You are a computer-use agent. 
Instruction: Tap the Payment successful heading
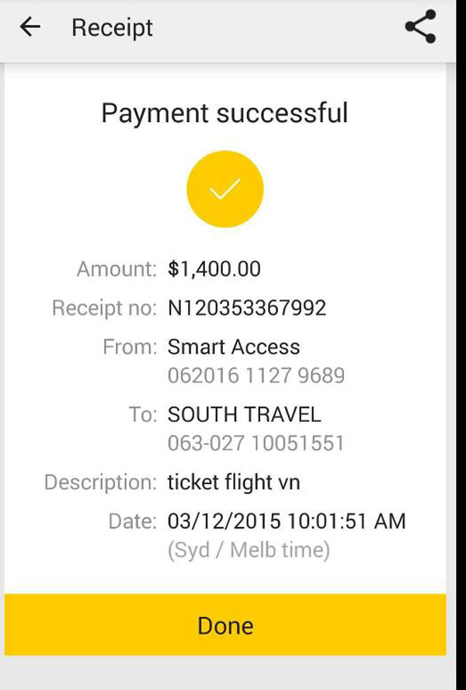(225, 113)
